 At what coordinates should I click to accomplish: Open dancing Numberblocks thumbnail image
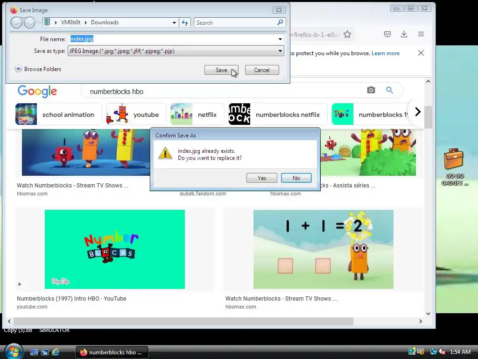click(86, 152)
